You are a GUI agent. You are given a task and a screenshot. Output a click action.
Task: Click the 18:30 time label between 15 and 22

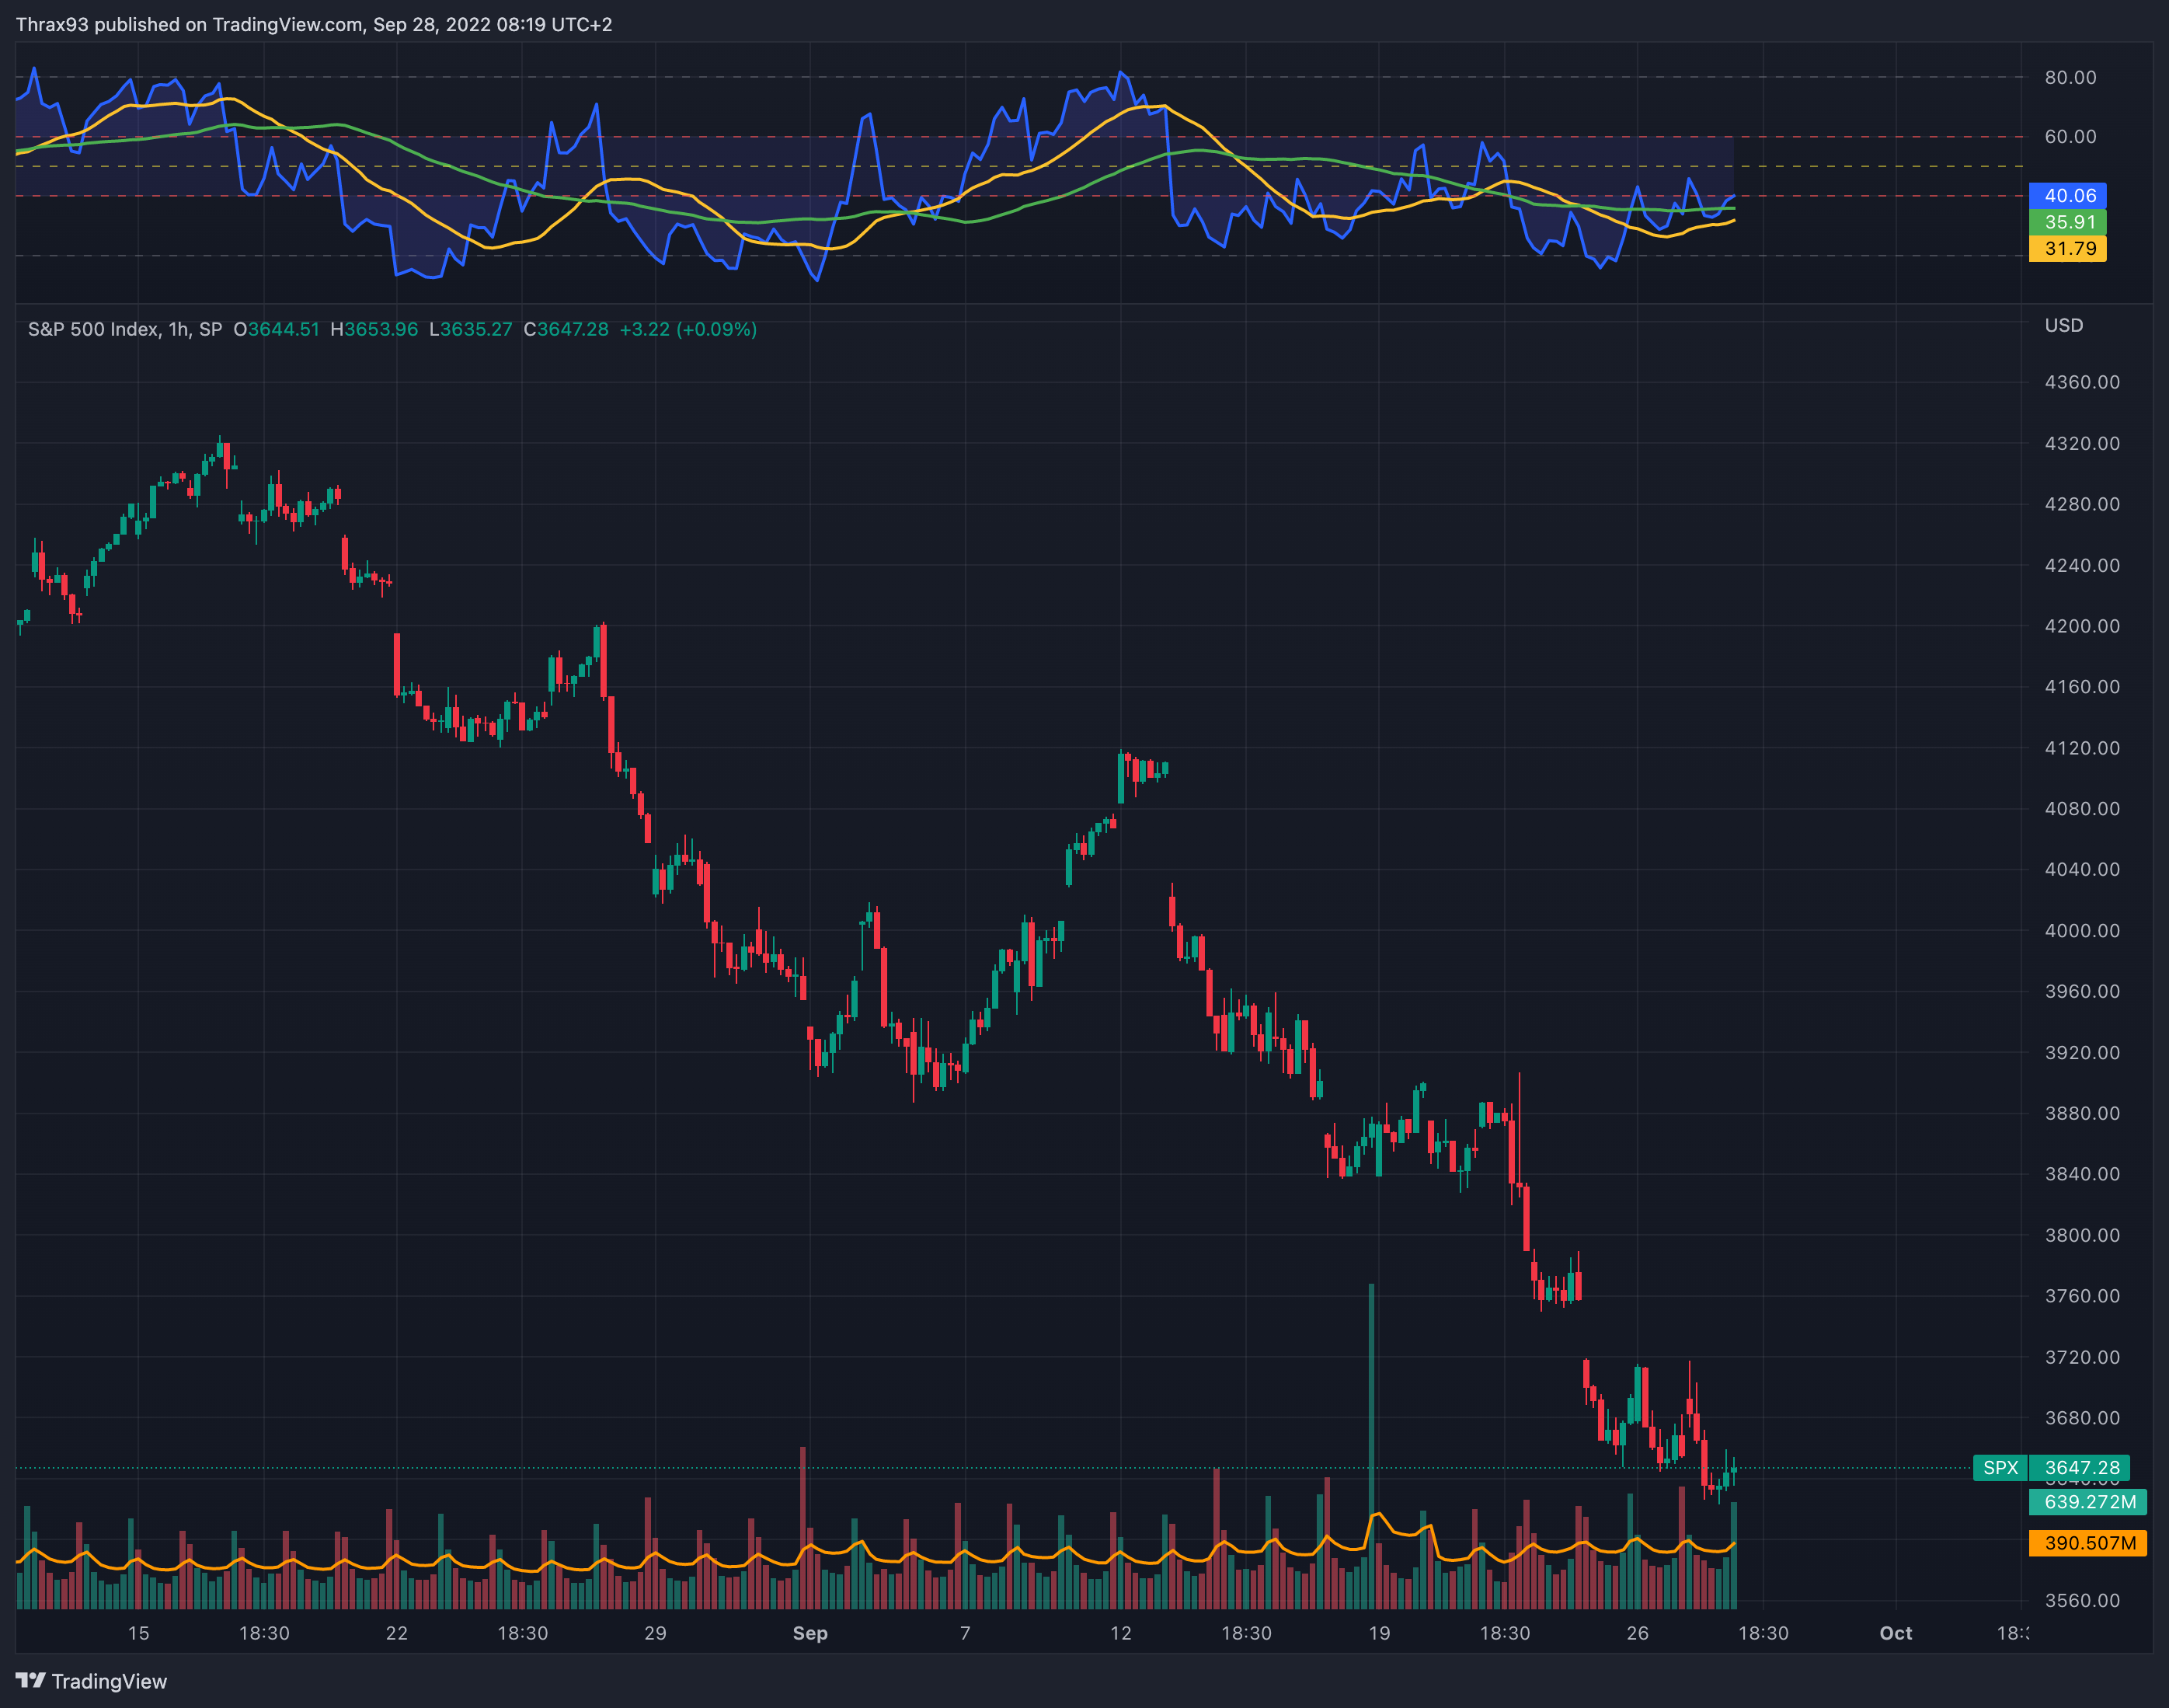pos(264,1633)
